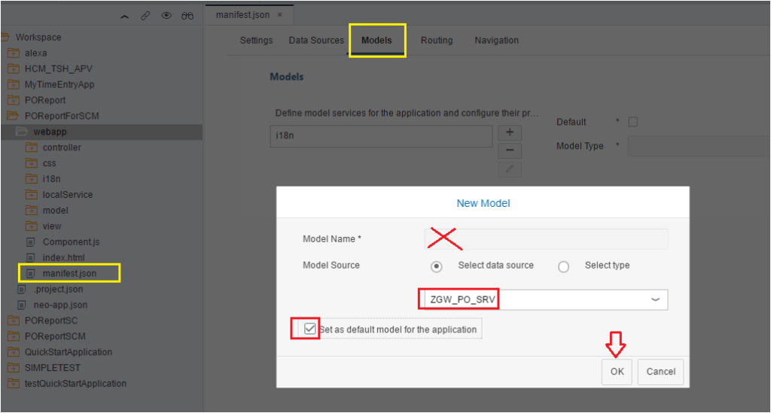Click the plus button to add a model
The height and width of the screenshot is (413, 771).
(x=510, y=132)
